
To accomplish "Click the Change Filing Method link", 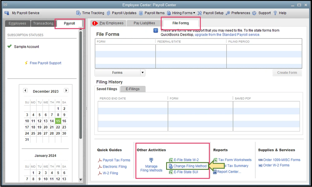I will [190, 166].
